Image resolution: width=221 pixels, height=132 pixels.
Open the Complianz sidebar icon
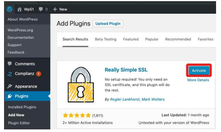pos(10,74)
